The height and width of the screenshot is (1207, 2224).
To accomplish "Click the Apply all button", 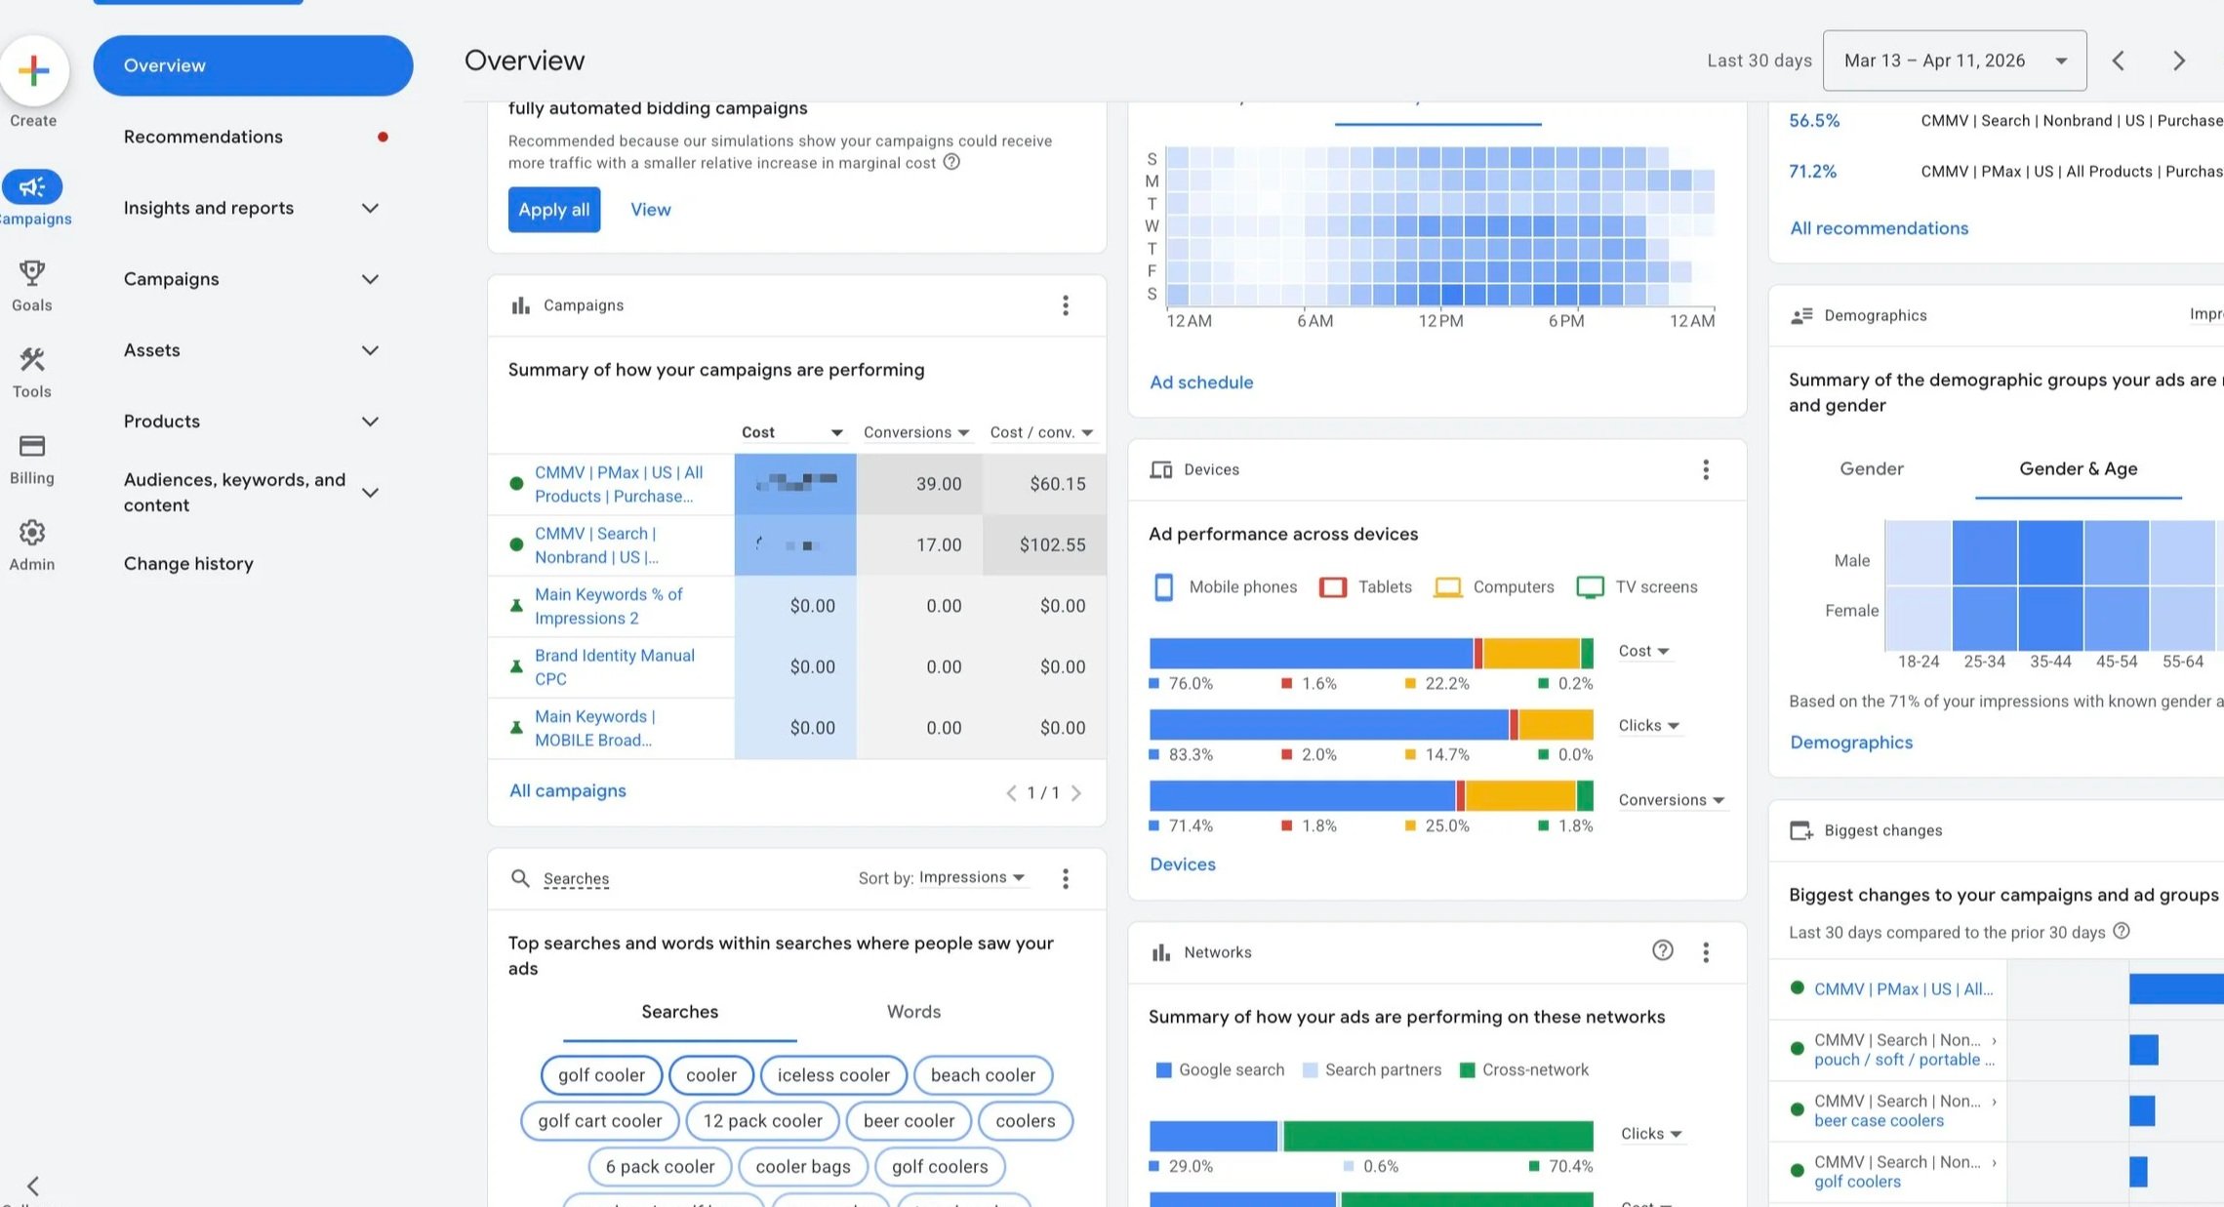I will [553, 209].
